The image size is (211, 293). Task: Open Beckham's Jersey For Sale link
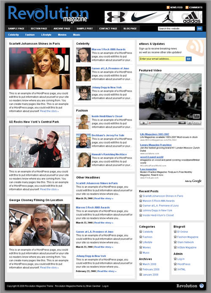108,135
